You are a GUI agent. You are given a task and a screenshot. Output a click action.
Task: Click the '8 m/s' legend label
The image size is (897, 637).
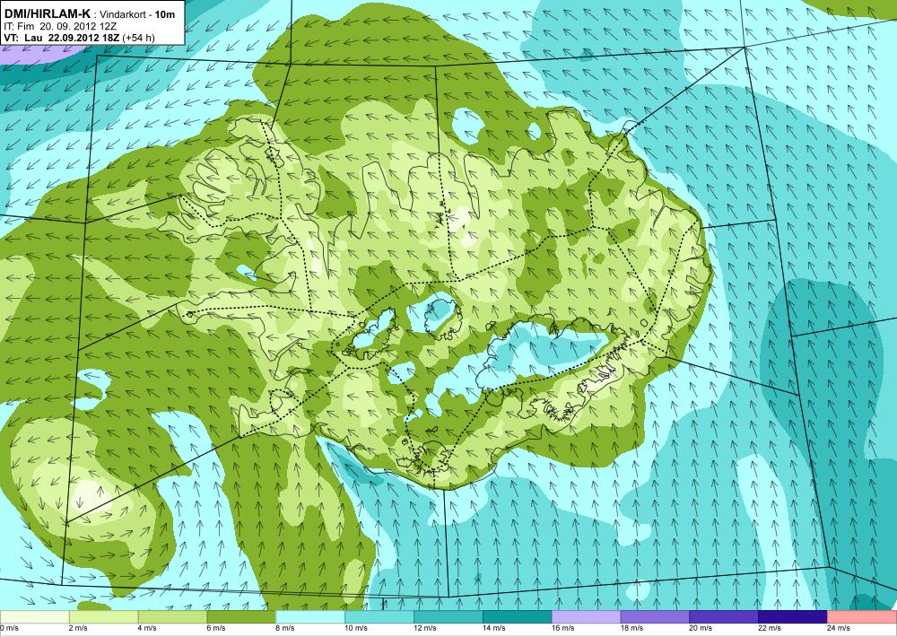(x=285, y=628)
